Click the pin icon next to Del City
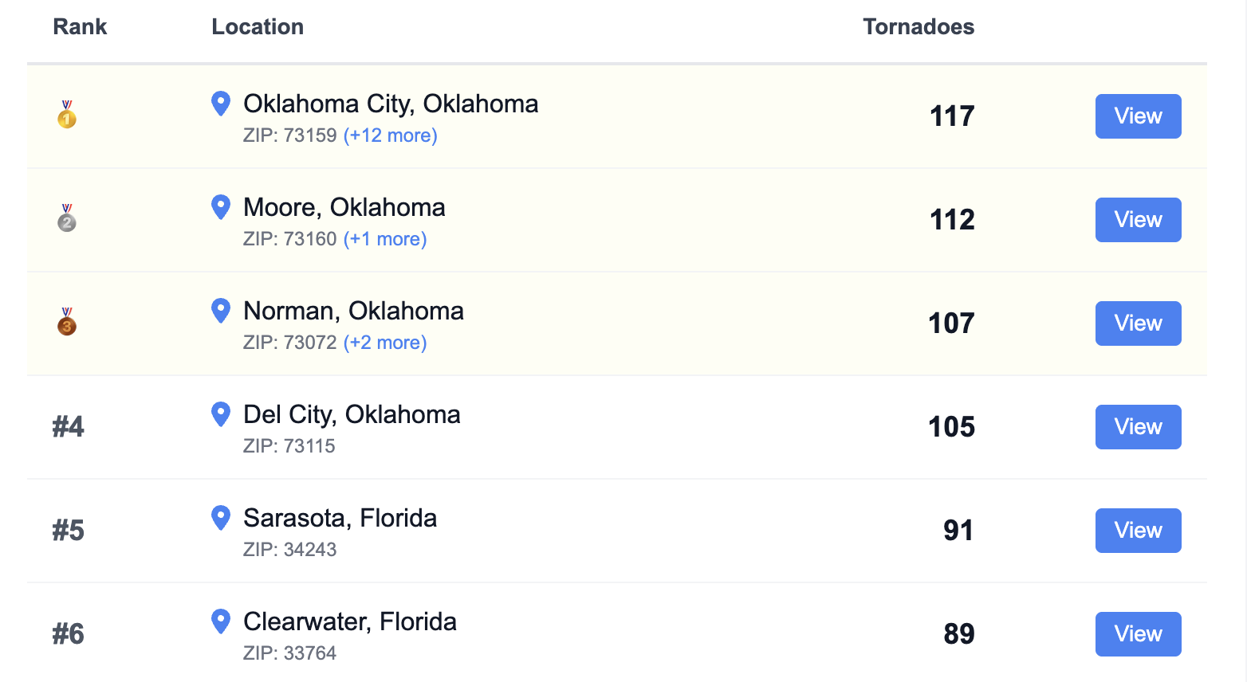 [220, 414]
